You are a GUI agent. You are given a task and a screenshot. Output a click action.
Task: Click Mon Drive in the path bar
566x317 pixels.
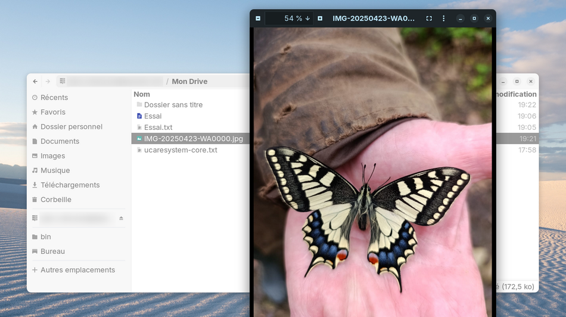(189, 82)
